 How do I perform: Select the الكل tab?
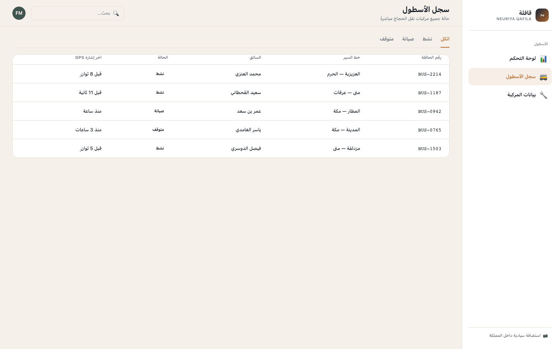[445, 39]
